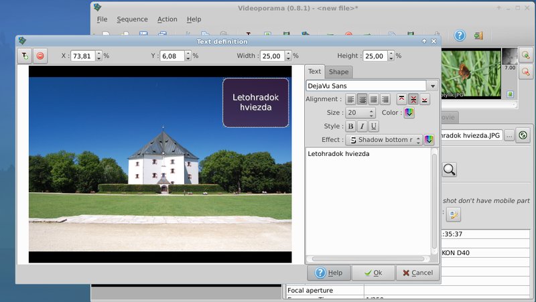Align text vertically to bottom
The image size is (536, 302).
coord(425,99)
